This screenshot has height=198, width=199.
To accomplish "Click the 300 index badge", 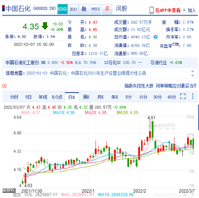I will click(73, 9).
